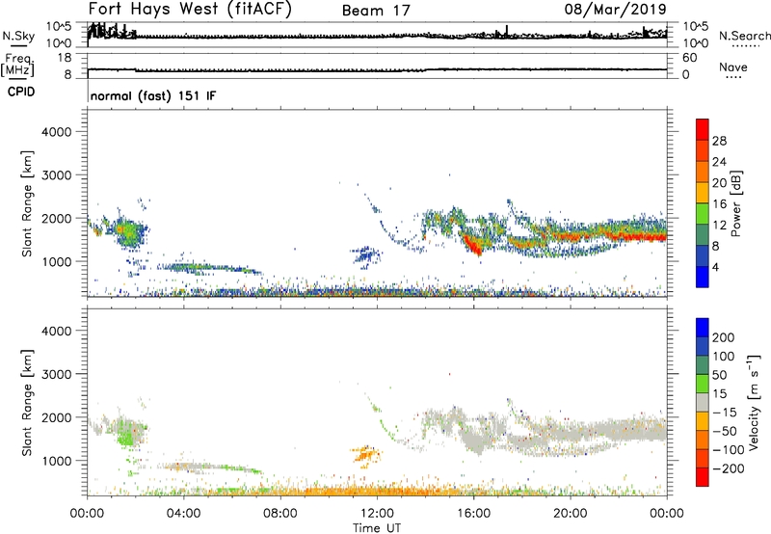
Task: Select the bottom blue Power segment below 4
Action: [703, 277]
